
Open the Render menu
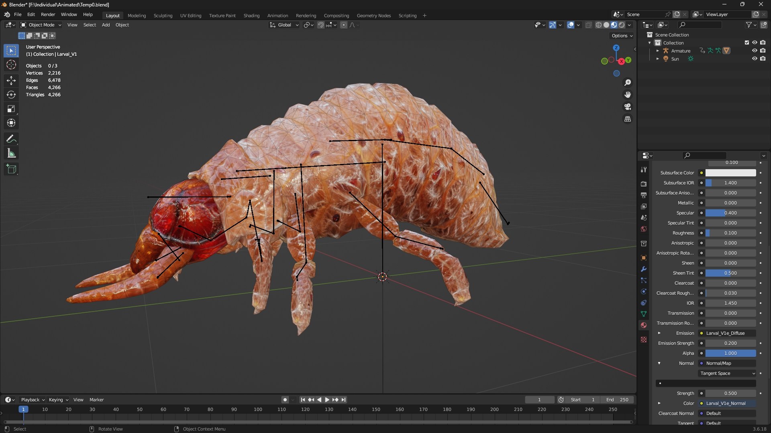(48, 14)
